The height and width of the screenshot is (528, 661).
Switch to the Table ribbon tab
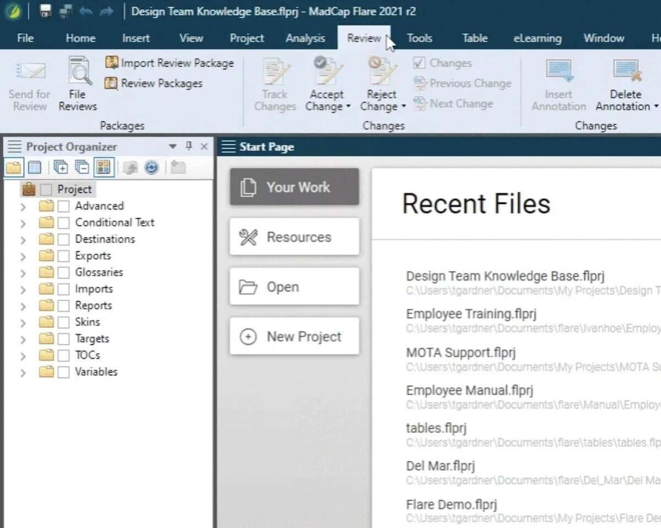click(x=475, y=38)
